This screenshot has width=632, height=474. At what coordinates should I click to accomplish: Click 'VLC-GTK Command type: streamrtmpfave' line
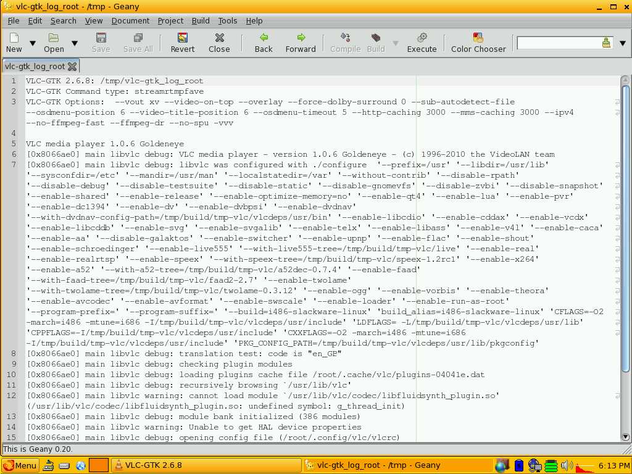pos(115,91)
